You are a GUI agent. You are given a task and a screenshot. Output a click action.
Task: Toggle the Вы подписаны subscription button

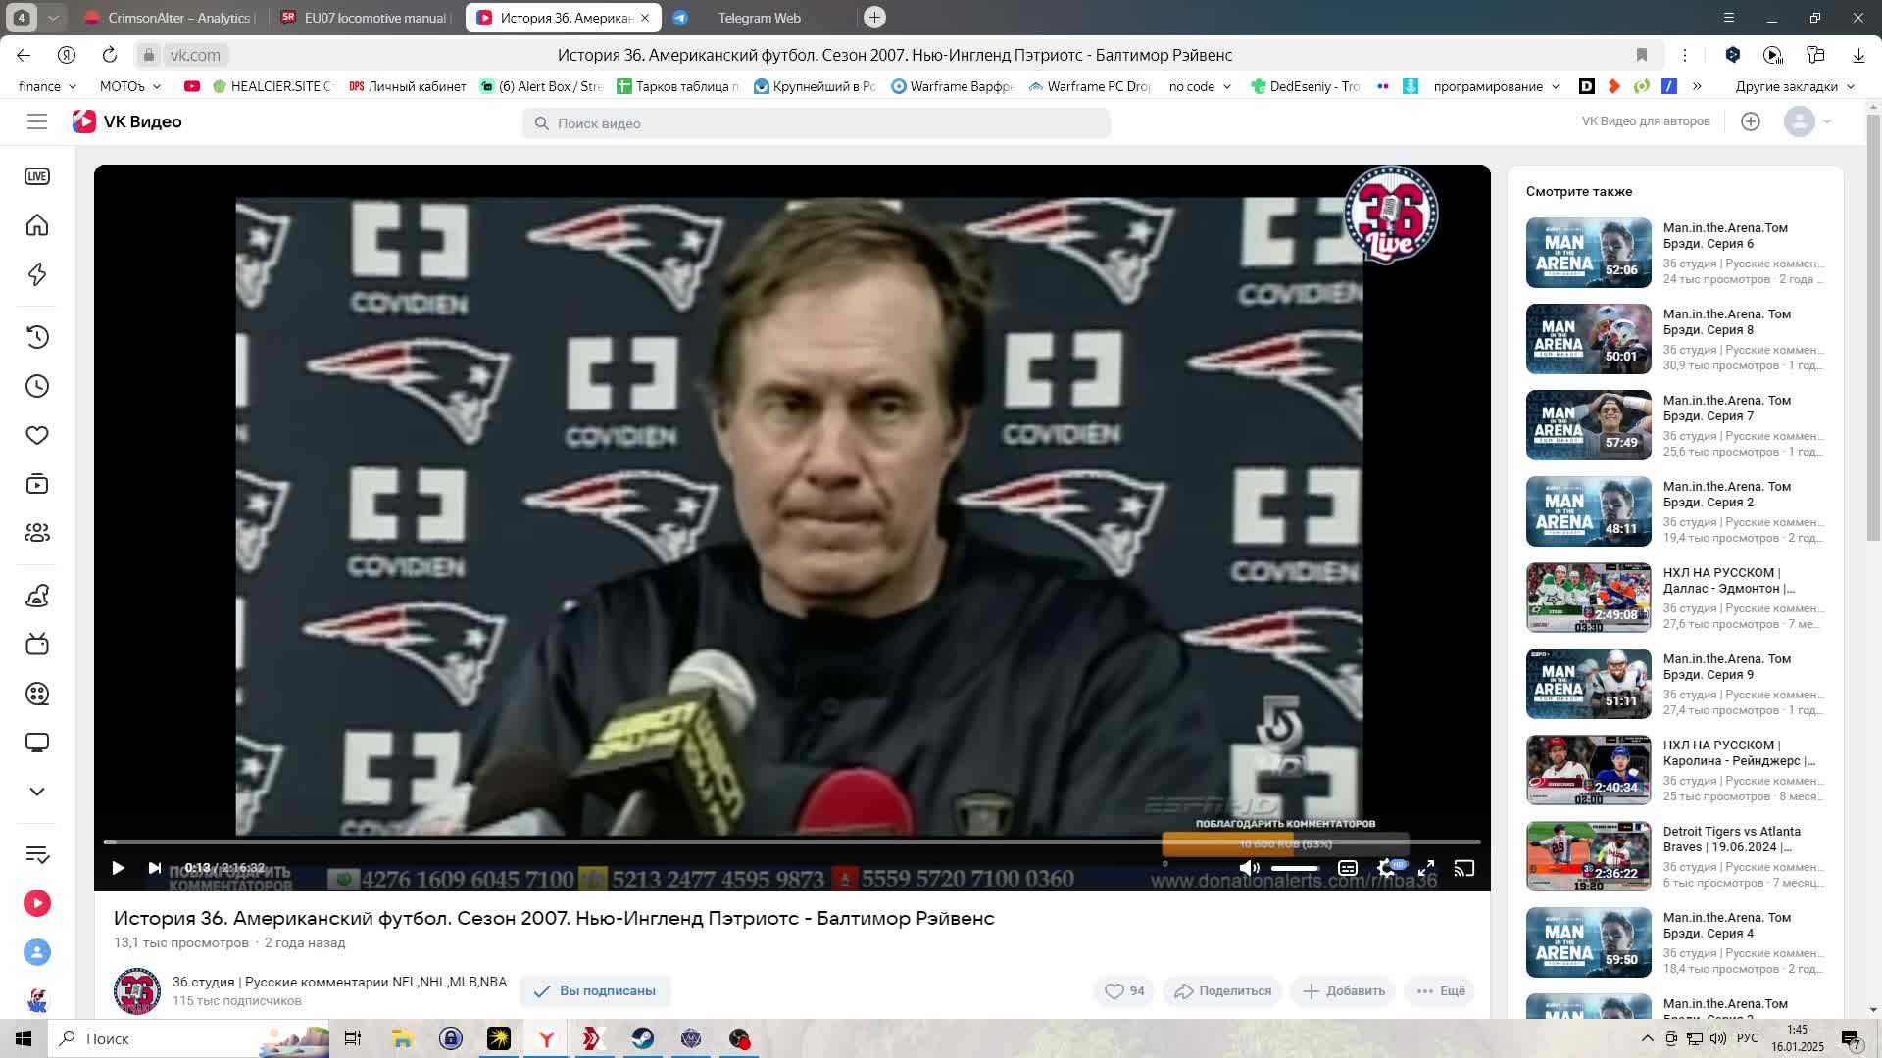coord(594,991)
